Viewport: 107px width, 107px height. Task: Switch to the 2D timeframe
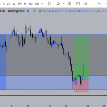pos(9,4)
